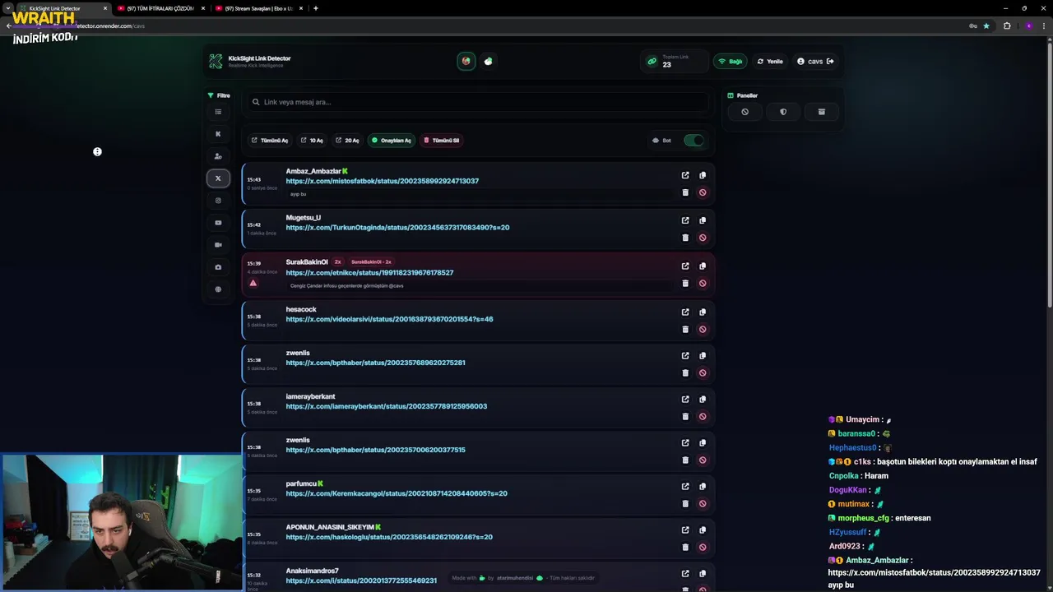Open APONUN_ANASINI link externally icon
The image size is (1053, 592).
[x=685, y=530]
